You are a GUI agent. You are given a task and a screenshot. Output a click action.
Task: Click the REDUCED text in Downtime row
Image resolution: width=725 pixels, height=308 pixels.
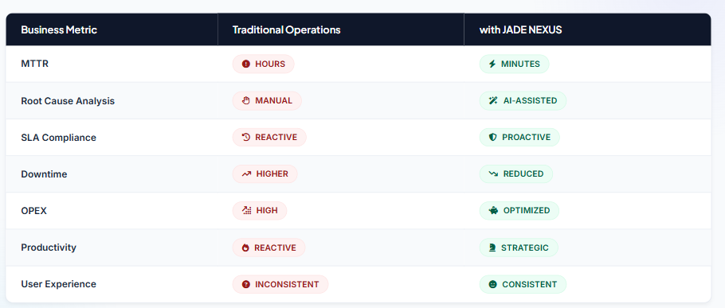(523, 174)
